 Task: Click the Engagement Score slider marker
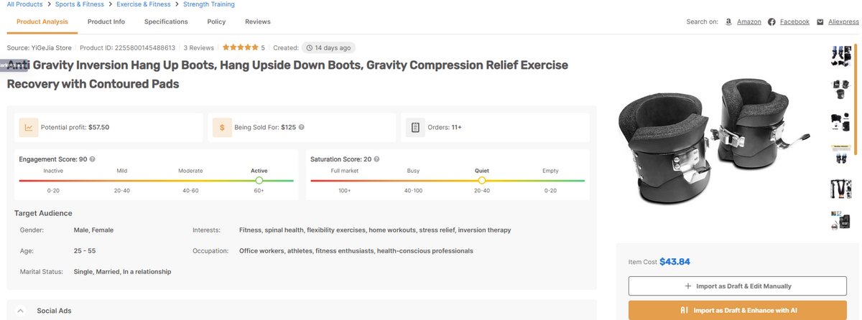click(x=259, y=180)
